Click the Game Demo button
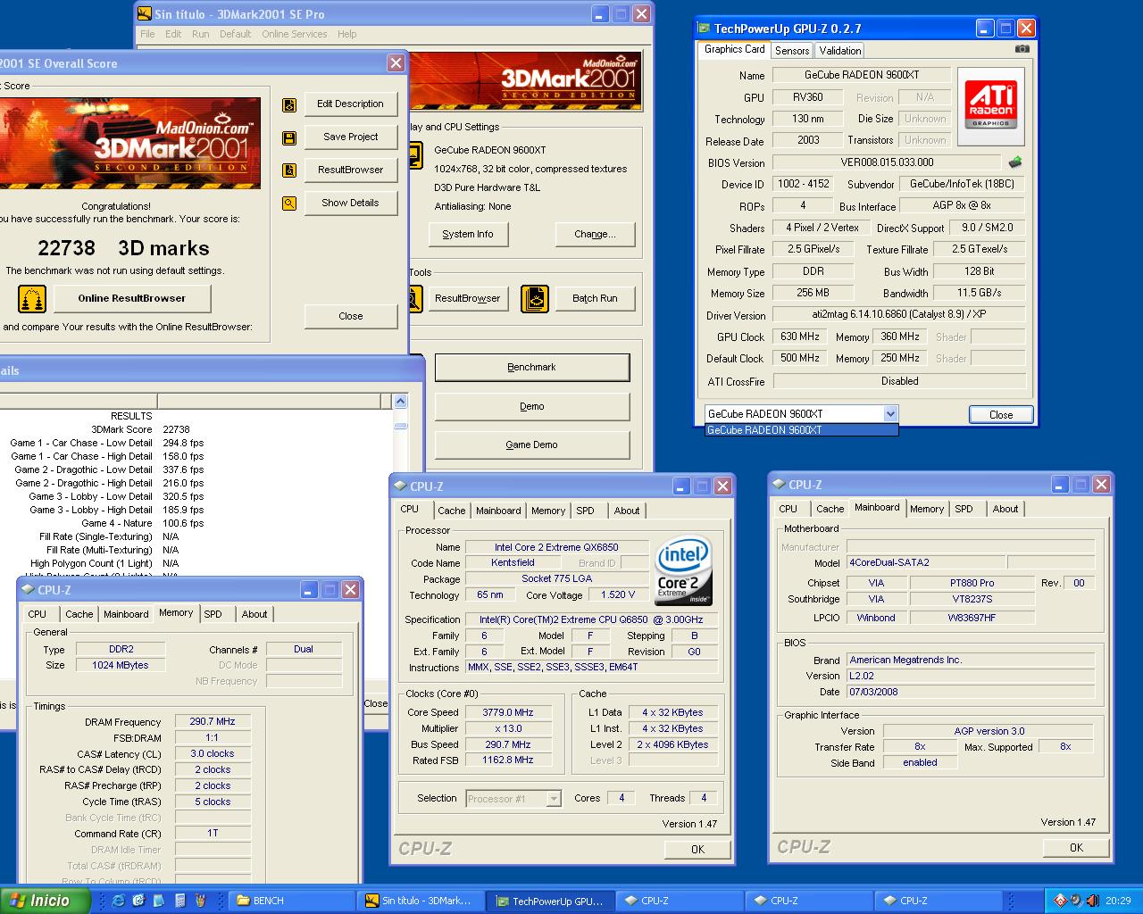 [x=532, y=445]
